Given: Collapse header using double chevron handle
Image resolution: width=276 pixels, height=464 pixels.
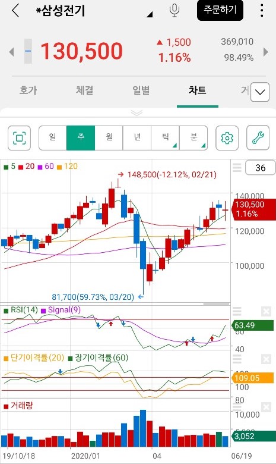Looking at the screenshot, I should pyautogui.click(x=137, y=113).
